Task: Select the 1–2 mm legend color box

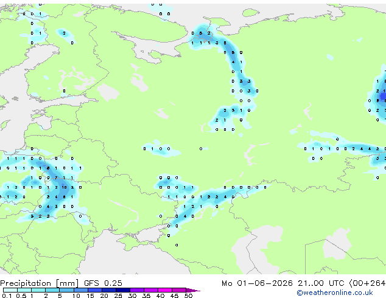Action: 38,290
